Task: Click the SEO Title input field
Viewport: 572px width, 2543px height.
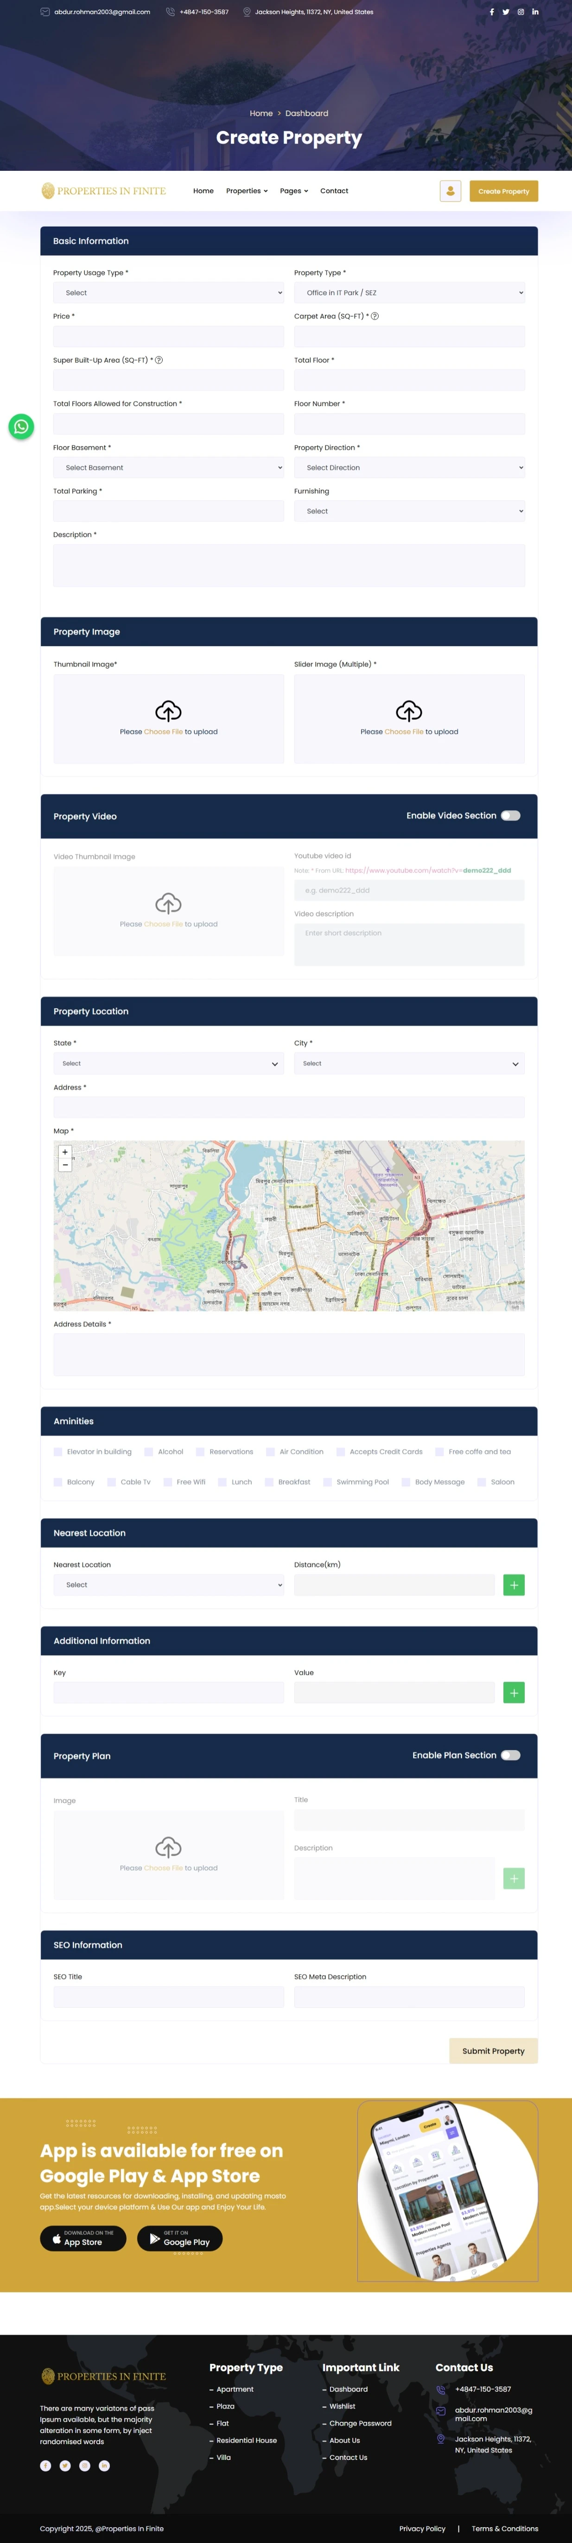Action: pyautogui.click(x=169, y=1997)
